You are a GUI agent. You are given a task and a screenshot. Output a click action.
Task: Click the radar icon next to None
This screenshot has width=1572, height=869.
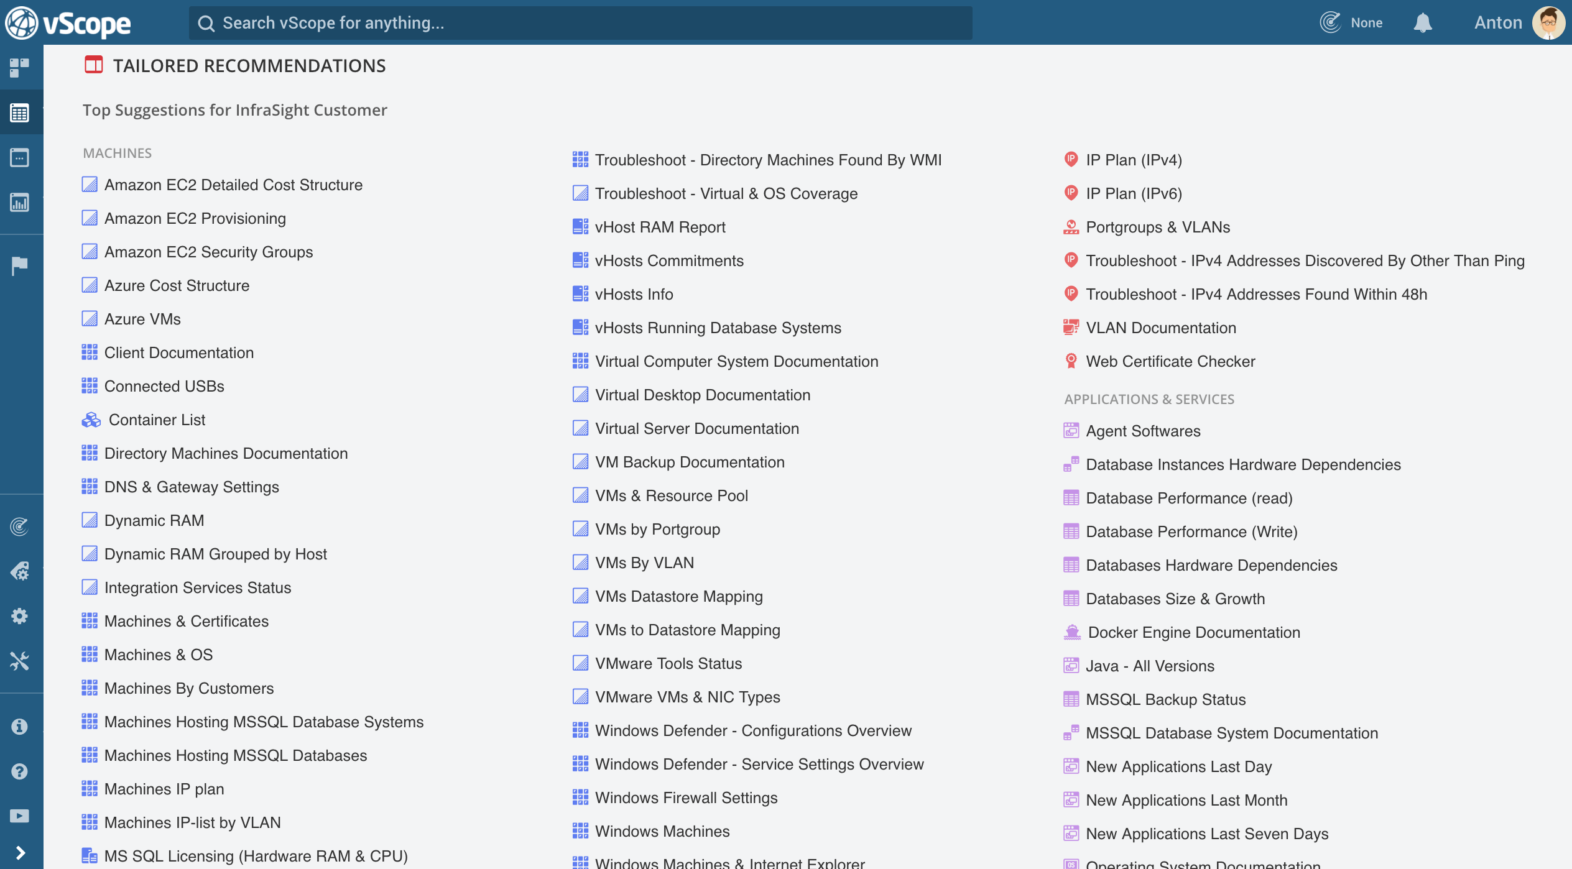[x=1330, y=23]
